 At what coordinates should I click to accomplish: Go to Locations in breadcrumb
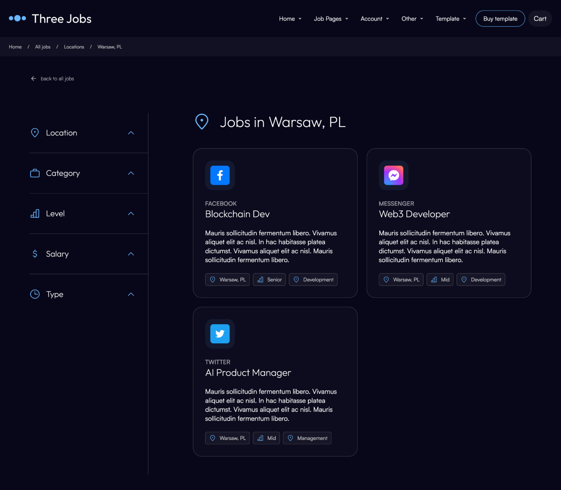point(74,47)
